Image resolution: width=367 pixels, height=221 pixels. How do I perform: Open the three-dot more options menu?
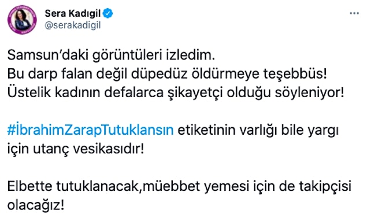click(x=354, y=13)
